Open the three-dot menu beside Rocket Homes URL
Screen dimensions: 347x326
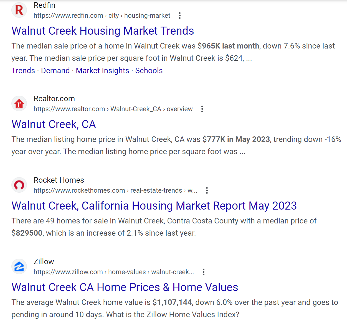pos(207,190)
